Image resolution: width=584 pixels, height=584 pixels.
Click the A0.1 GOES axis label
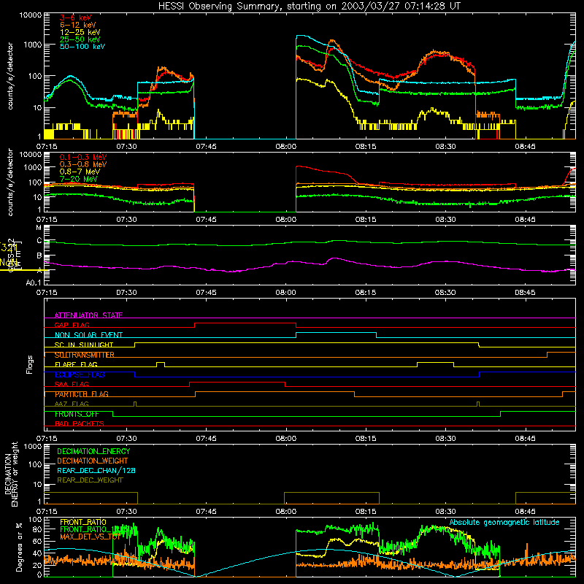pos(34,283)
